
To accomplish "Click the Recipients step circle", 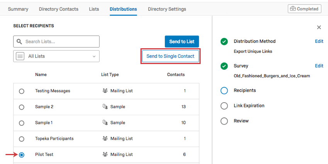I will click(224, 91).
